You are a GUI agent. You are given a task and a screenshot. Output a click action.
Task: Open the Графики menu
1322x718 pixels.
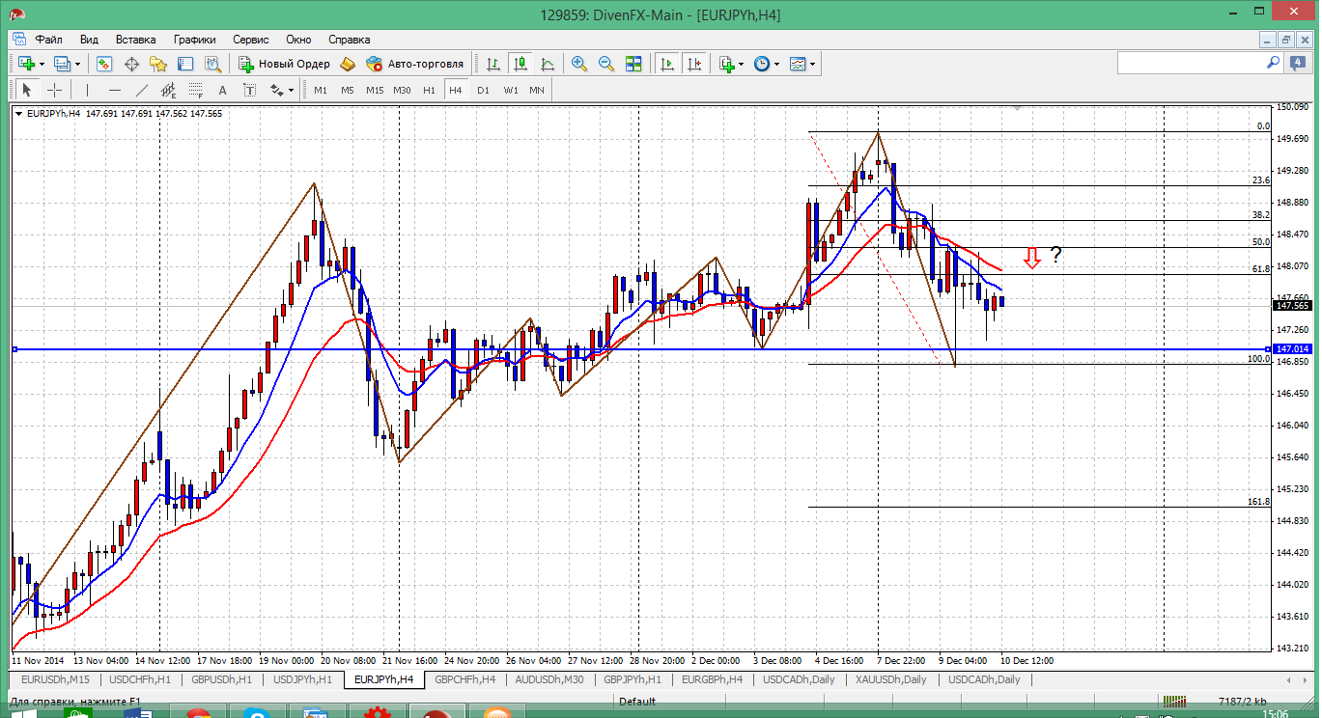(194, 40)
